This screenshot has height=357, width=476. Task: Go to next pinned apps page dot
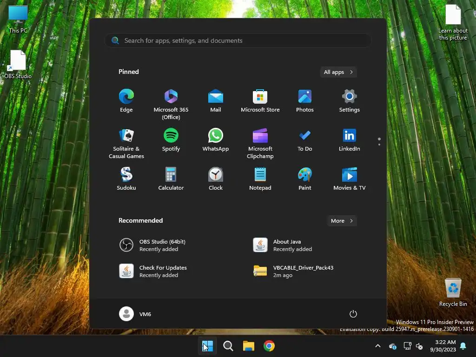379,145
